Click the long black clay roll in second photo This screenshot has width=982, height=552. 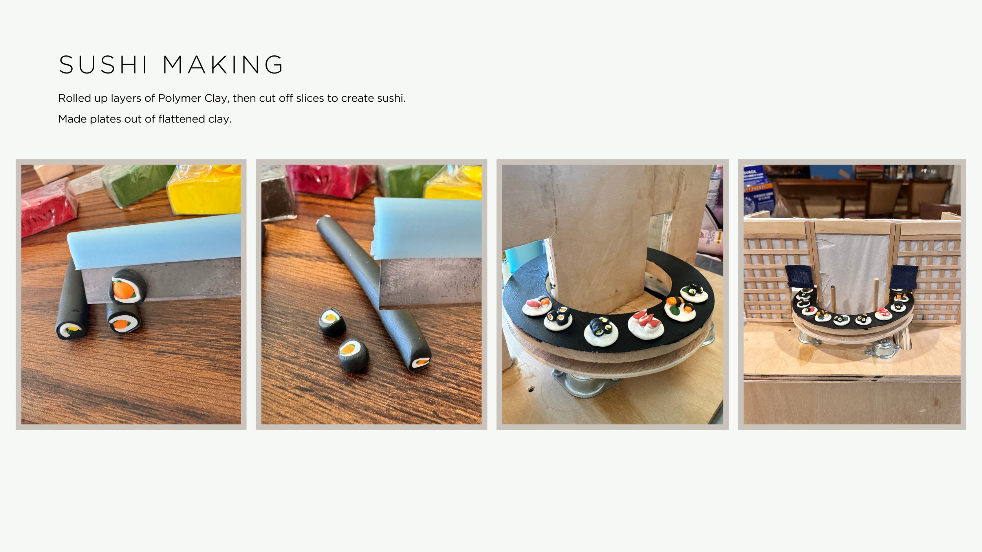(x=373, y=292)
